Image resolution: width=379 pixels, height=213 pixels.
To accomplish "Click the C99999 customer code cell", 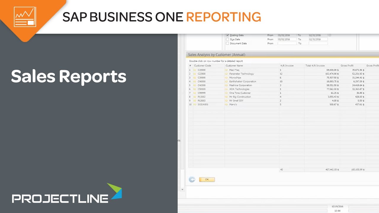I will (208, 93).
